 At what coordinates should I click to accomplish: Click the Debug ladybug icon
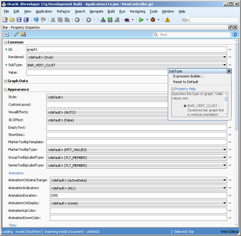[153, 20]
